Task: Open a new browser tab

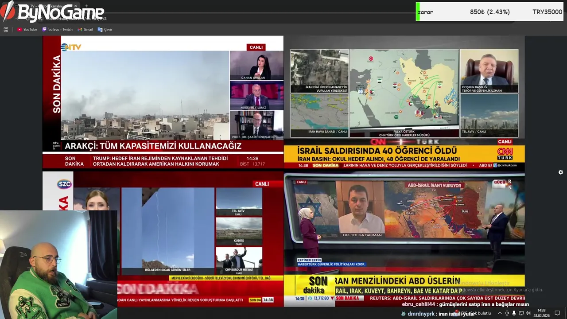Action: (x=86, y=6)
